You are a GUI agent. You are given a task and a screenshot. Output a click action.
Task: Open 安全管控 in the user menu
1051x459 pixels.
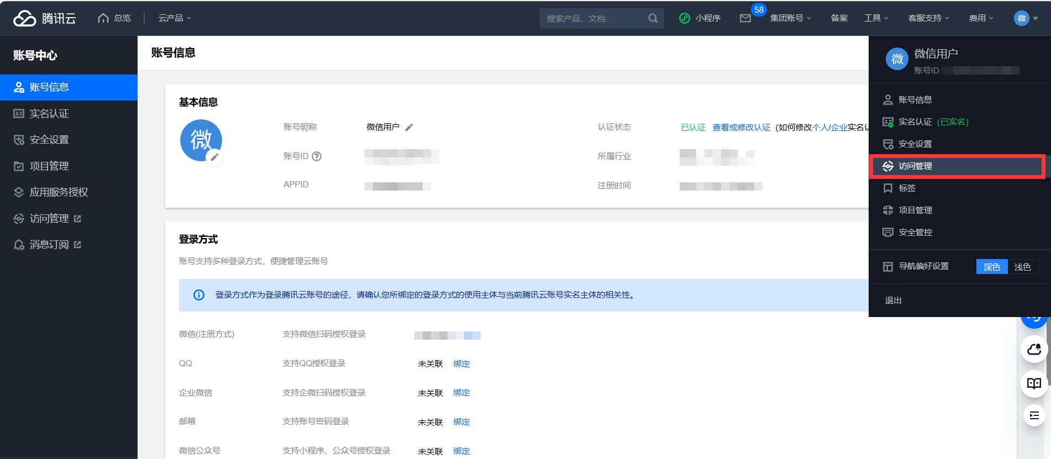[x=915, y=233]
